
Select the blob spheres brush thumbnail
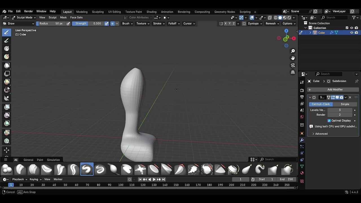coord(7,169)
